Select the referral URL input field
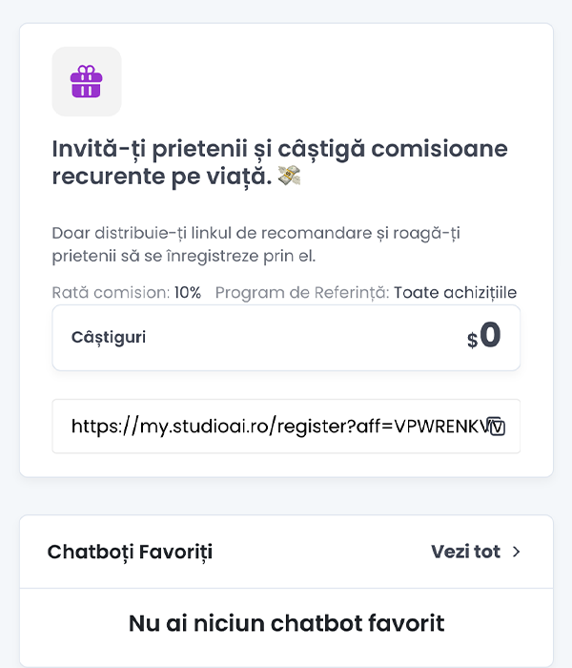The height and width of the screenshot is (668, 572). (276, 426)
